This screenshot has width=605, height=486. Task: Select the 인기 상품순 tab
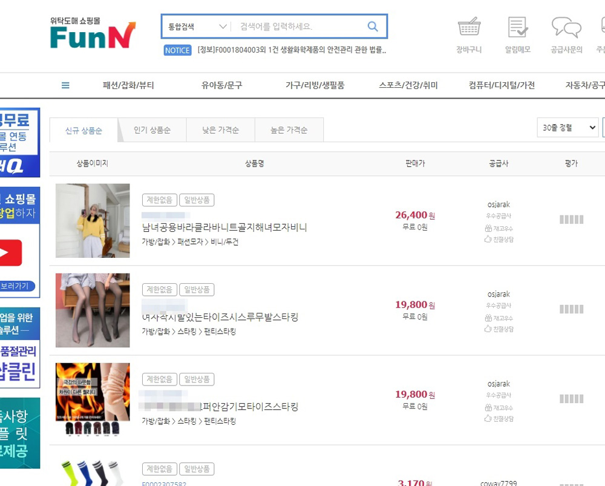(152, 130)
